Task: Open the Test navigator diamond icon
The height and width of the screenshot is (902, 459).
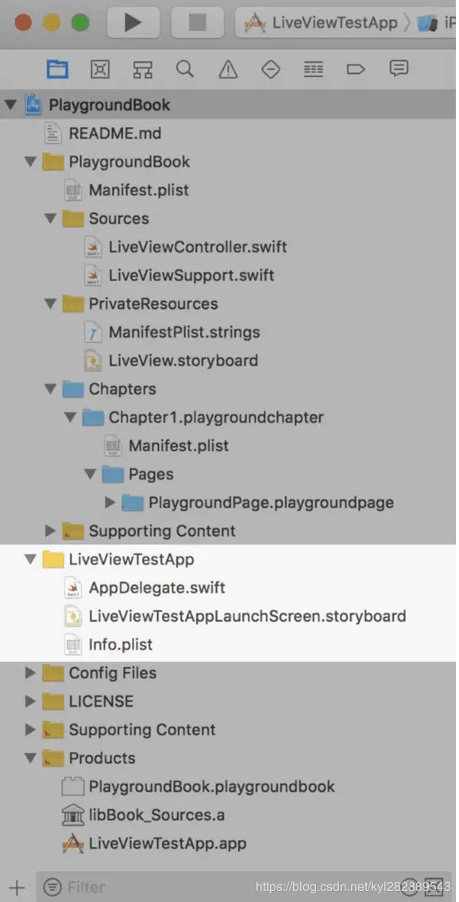Action: point(270,68)
